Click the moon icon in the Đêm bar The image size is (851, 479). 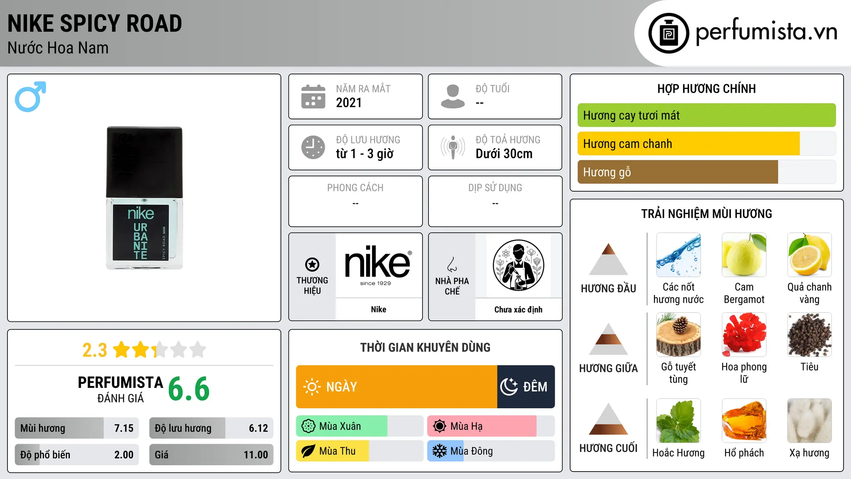509,387
